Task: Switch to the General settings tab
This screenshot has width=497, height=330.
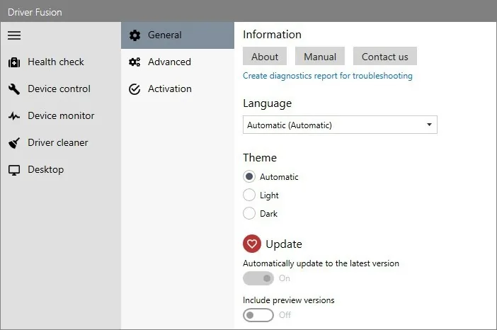Action: [178, 35]
